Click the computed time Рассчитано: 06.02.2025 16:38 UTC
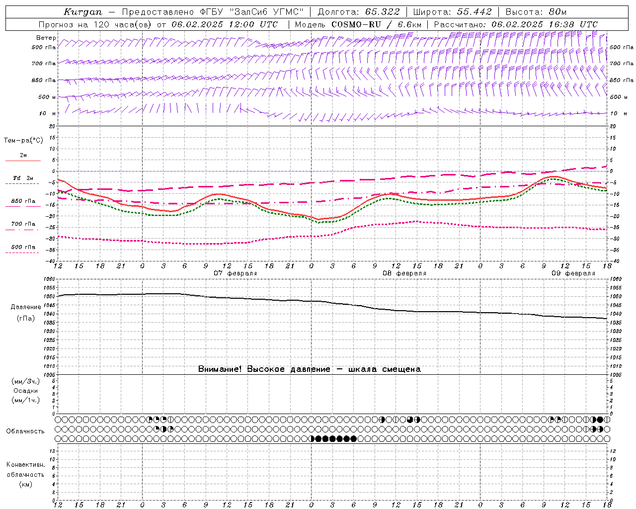Screen dimensions: 636x509 (x=516, y=24)
